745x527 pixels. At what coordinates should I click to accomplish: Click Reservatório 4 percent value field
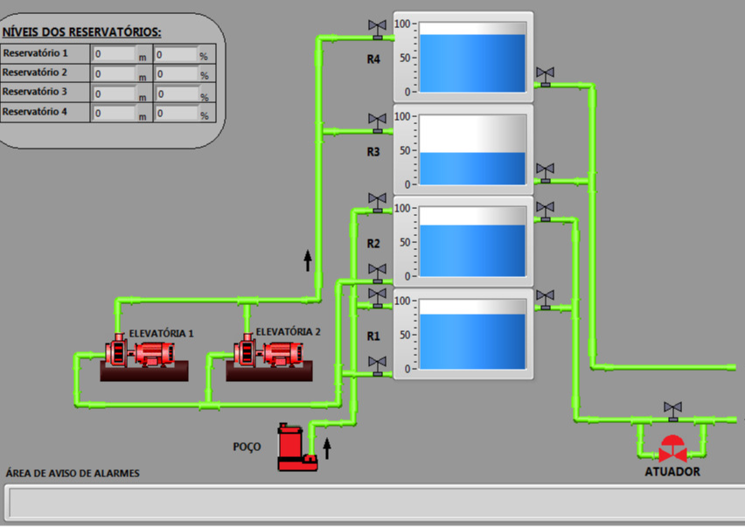pyautogui.click(x=177, y=113)
